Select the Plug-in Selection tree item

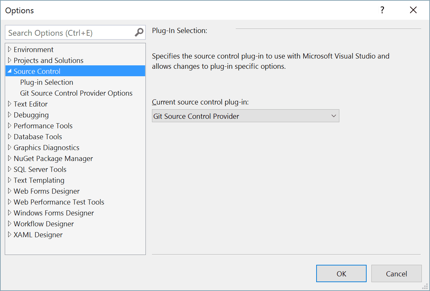47,82
